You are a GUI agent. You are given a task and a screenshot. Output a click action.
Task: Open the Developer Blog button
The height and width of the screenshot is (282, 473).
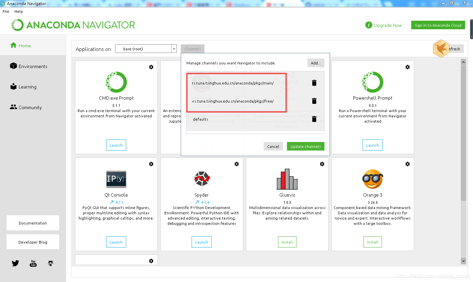(33, 242)
